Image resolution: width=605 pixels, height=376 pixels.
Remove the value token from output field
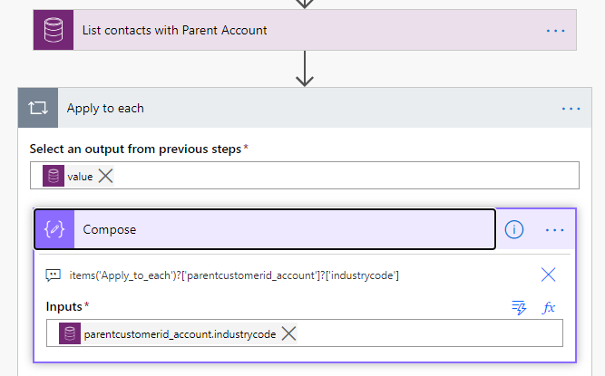click(105, 176)
